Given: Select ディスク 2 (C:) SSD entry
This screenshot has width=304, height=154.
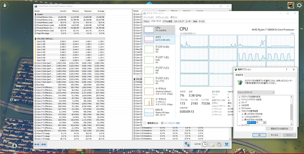Looking at the screenshot, I should 159,70.
